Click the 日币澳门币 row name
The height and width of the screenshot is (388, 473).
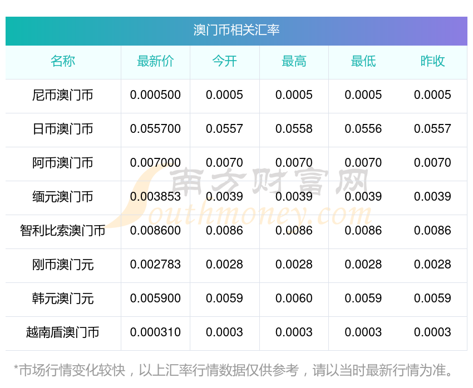63,129
